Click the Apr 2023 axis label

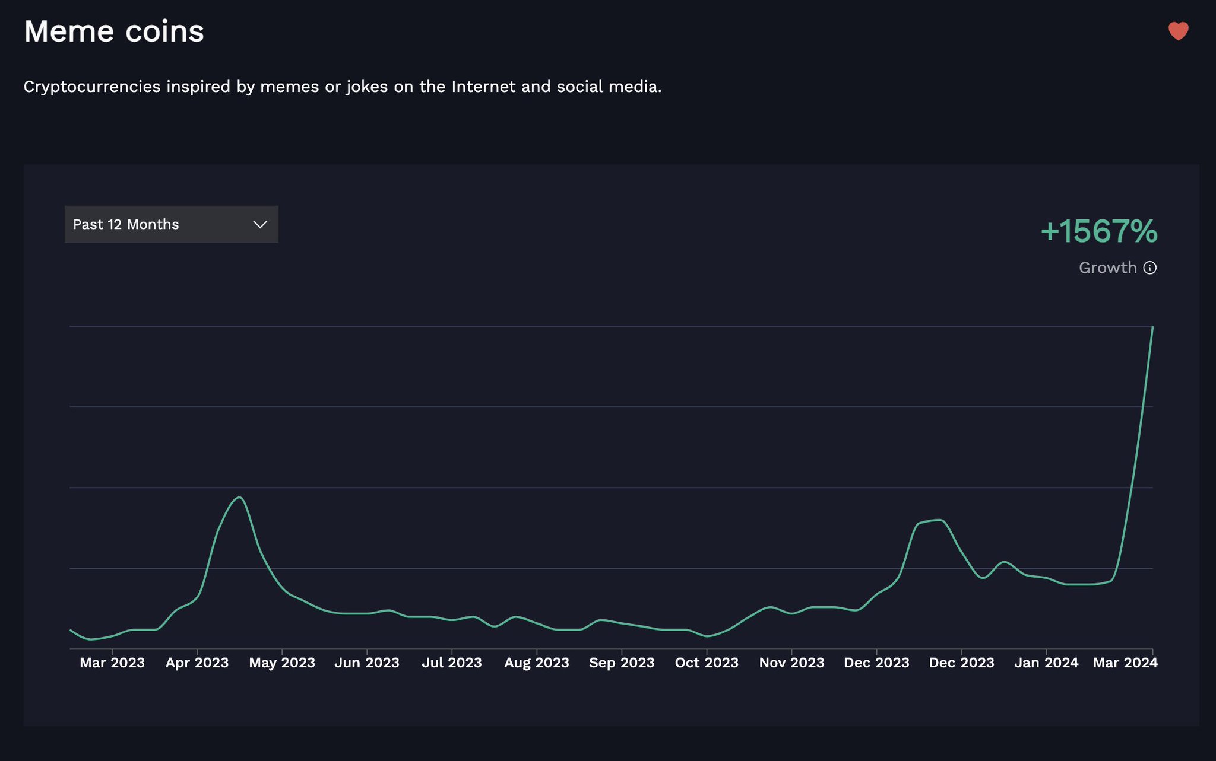point(197,663)
